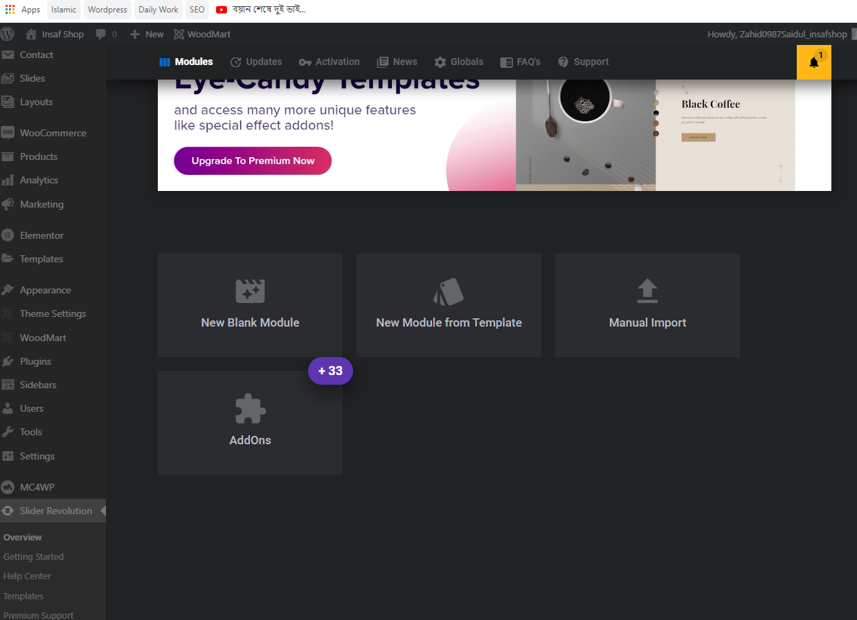This screenshot has width=857, height=620.
Task: Open the AddOns tile
Action: 250,423
